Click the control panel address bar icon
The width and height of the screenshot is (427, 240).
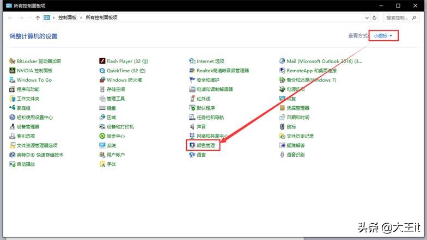click(47, 17)
